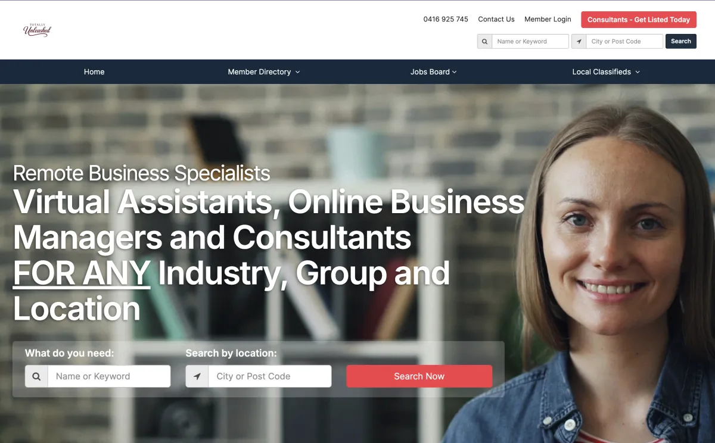The width and height of the screenshot is (715, 443).
Task: Expand the Local Classifieds dropdown chevron
Action: click(x=637, y=72)
